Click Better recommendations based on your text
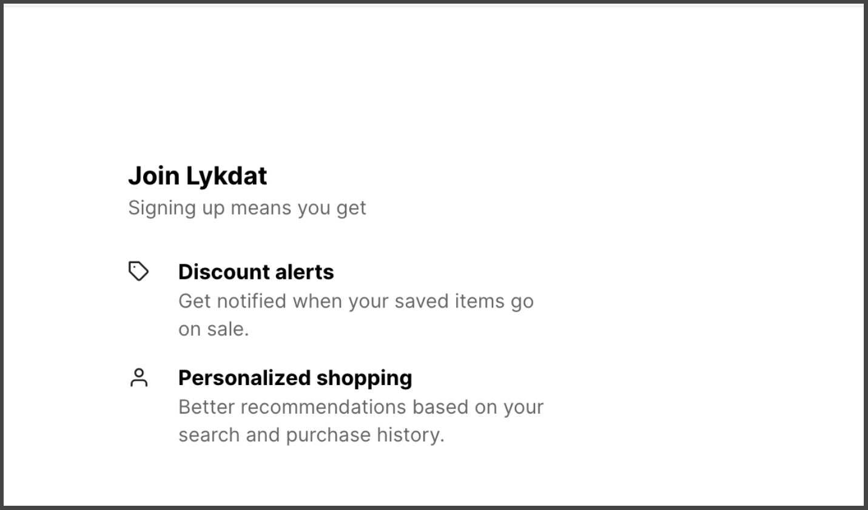The height and width of the screenshot is (510, 868). coord(361,407)
